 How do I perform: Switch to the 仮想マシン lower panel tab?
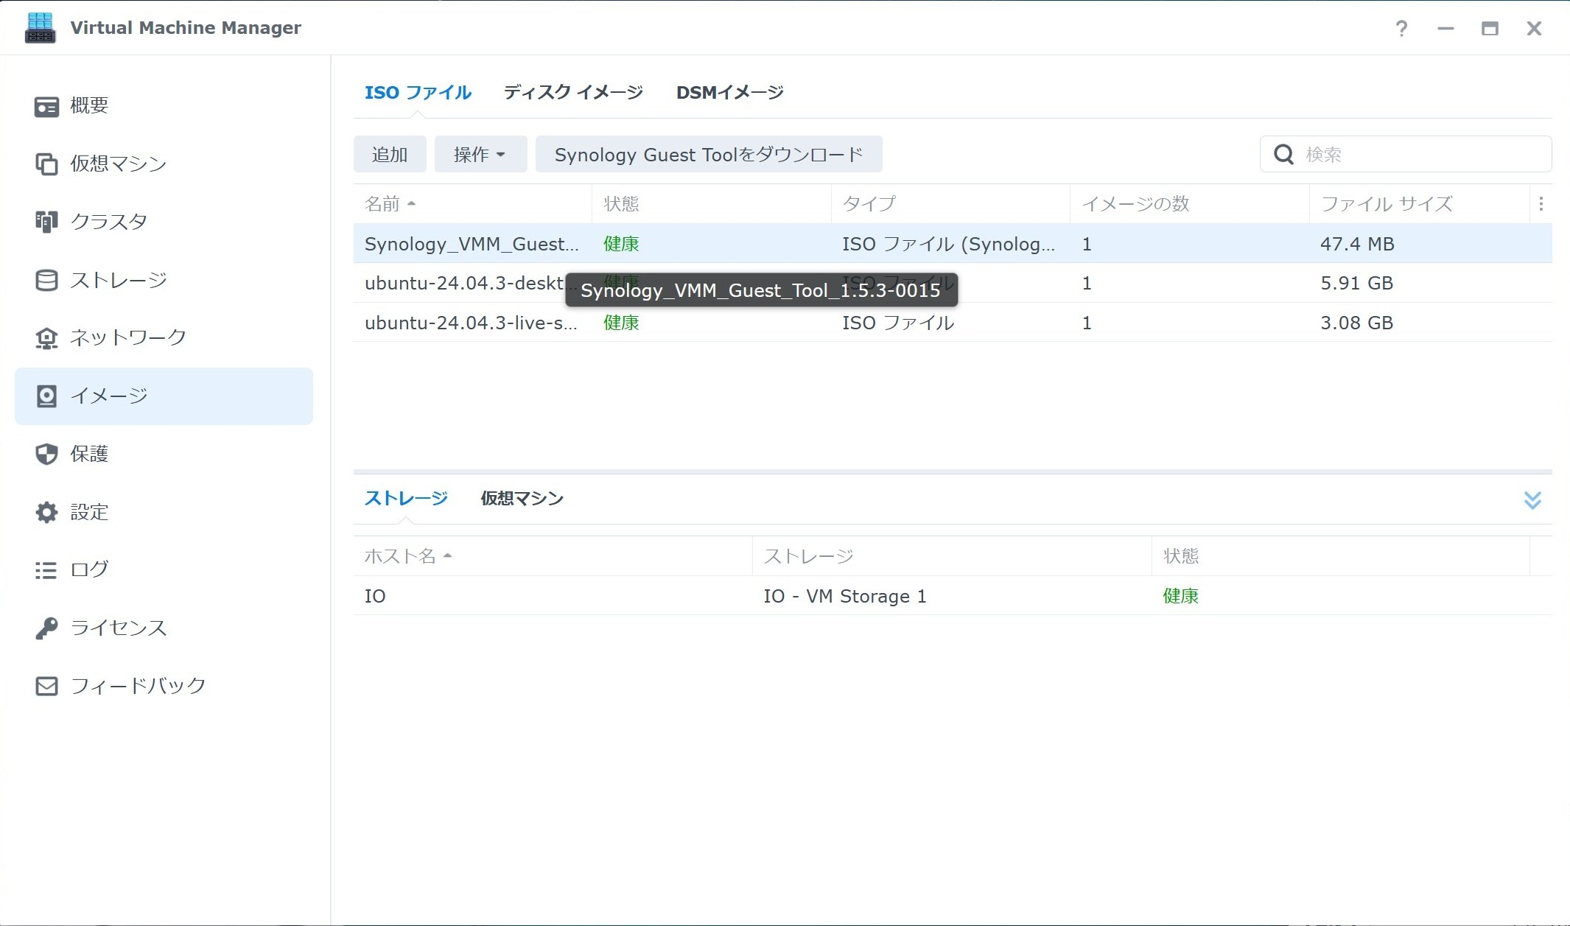click(x=522, y=499)
